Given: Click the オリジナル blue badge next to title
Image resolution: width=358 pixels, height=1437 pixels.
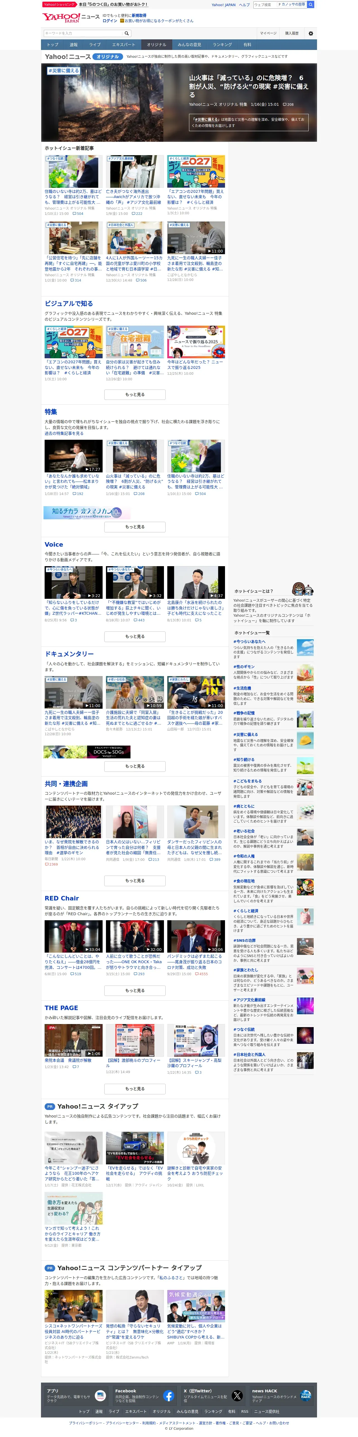Looking at the screenshot, I should pyautogui.click(x=108, y=56).
